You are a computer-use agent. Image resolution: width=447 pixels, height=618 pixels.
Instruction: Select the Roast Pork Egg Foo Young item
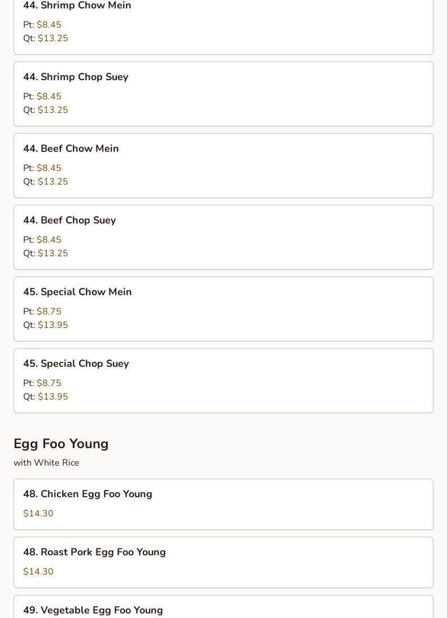tap(94, 552)
